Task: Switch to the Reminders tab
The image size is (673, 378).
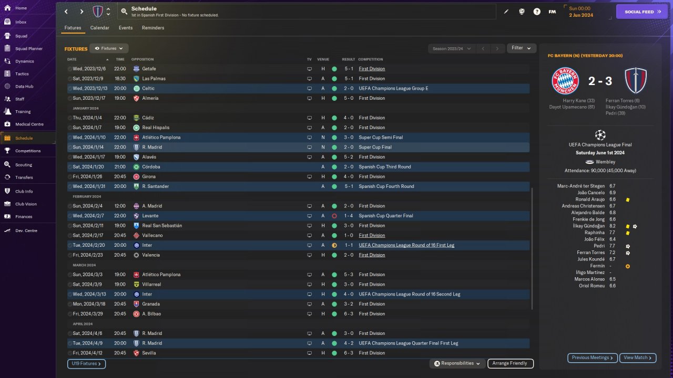Action: 153,28
